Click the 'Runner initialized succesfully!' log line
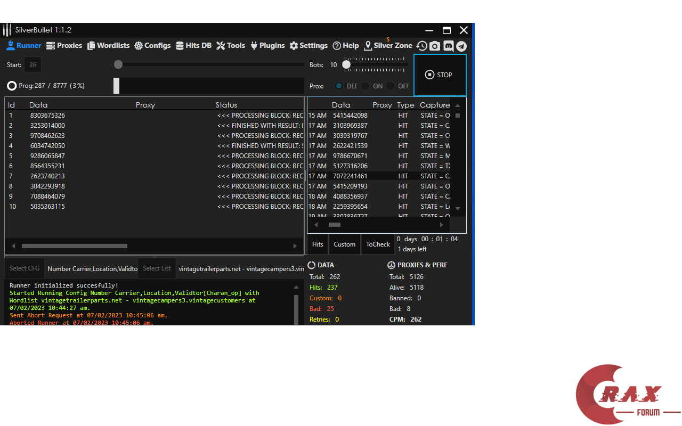 64,285
